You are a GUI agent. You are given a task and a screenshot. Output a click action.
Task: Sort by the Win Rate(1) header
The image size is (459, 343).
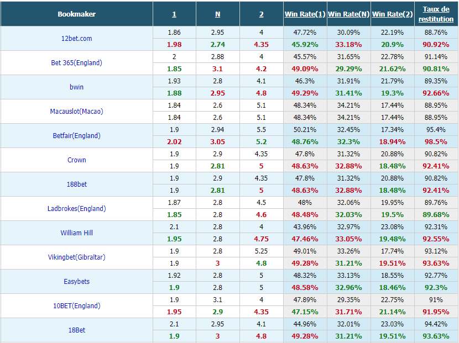coord(305,14)
